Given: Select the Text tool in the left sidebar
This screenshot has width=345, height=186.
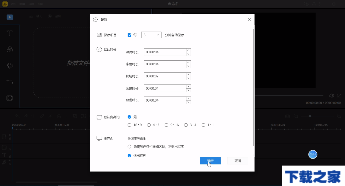Looking at the screenshot, I should (x=10, y=33).
